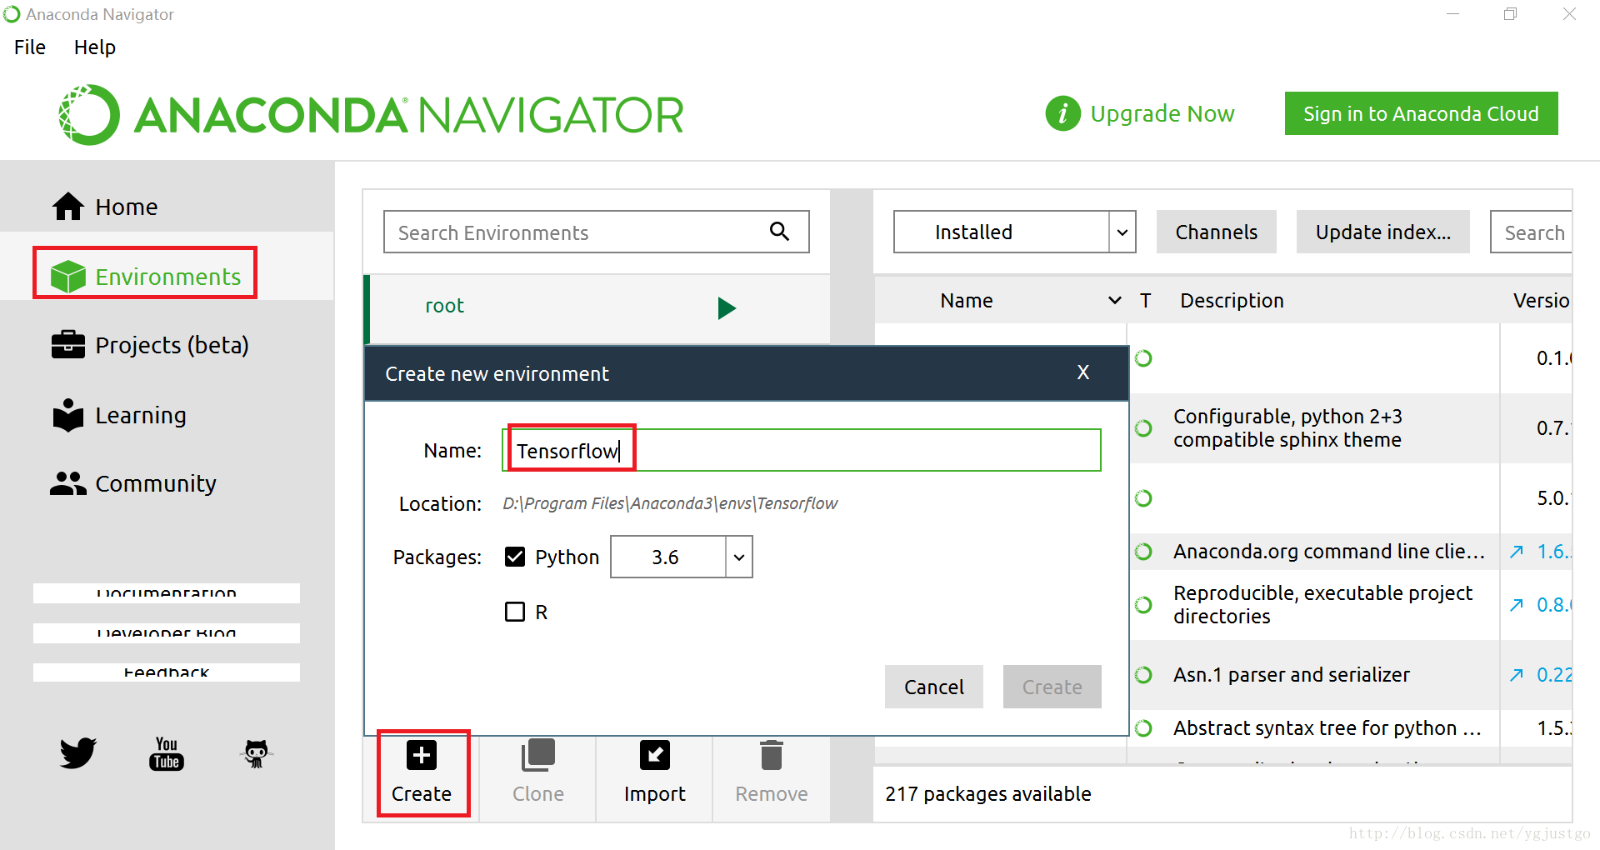Toggle status circle for Abstract syntax tree package
Image resolution: width=1600 pixels, height=850 pixels.
coord(1143,728)
